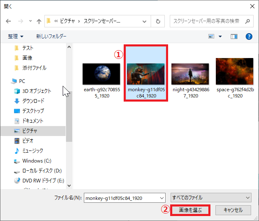Click the overflow chevrons before ピクチャ breadcrumb
The image size is (259, 221).
click(x=56, y=21)
